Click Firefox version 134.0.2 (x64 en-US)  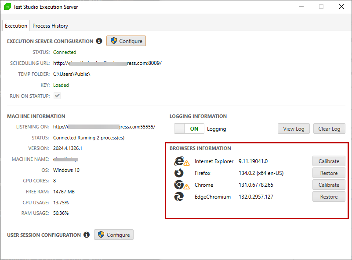[261, 173]
